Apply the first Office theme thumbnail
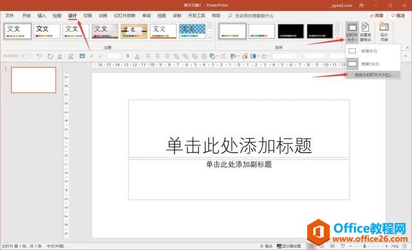The width and height of the screenshot is (412, 250). point(17,31)
